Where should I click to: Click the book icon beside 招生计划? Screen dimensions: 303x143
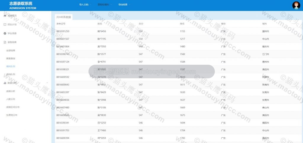[x=5, y=25]
